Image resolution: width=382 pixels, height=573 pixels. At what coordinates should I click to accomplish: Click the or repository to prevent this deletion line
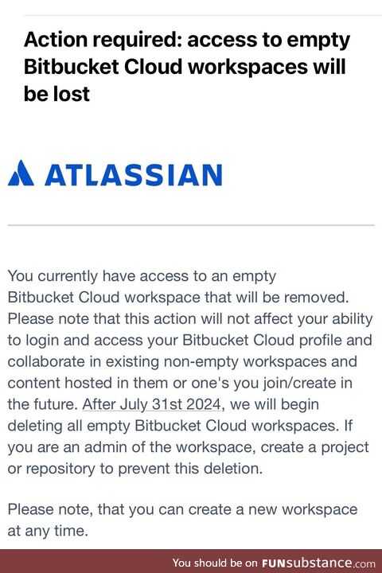(135, 469)
